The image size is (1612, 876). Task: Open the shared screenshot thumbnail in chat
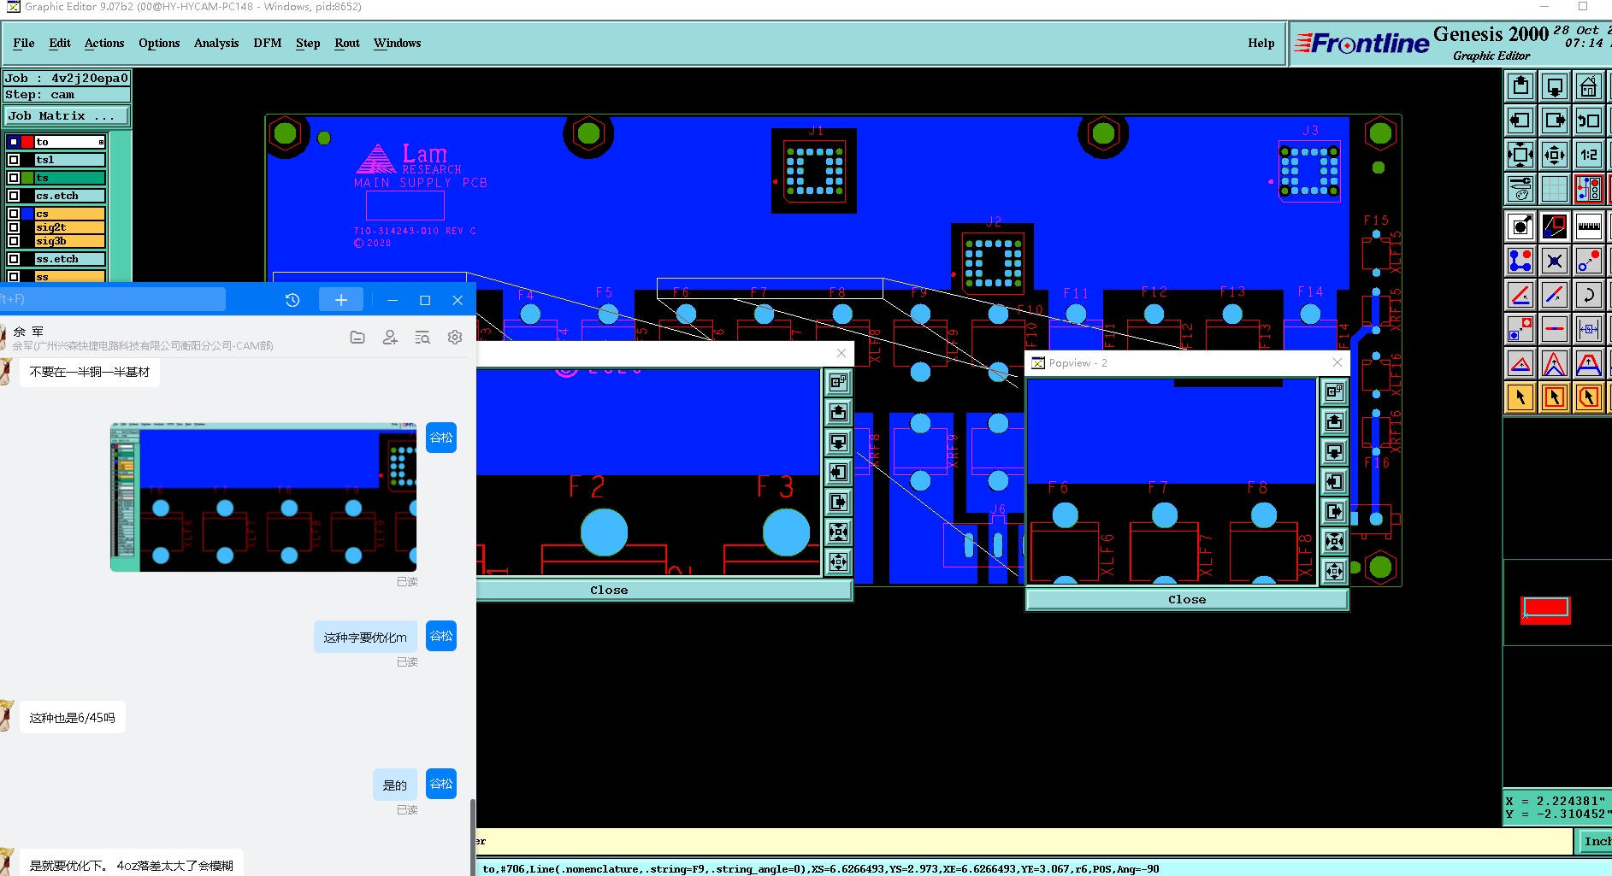point(263,497)
